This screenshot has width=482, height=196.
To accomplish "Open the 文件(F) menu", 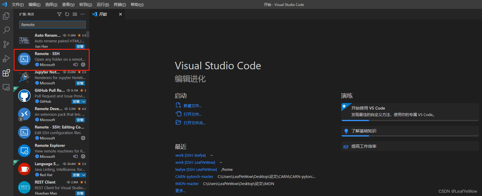I will point(18,4).
